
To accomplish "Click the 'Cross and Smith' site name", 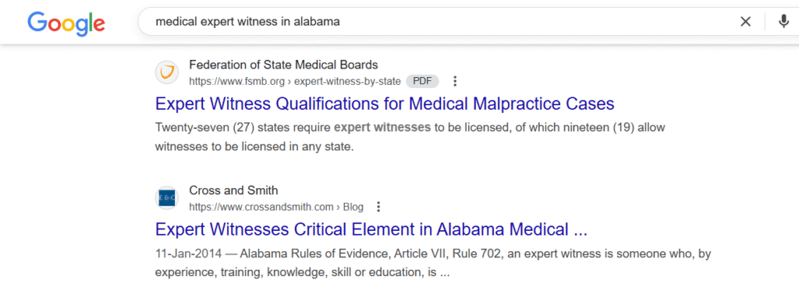I will click(233, 190).
